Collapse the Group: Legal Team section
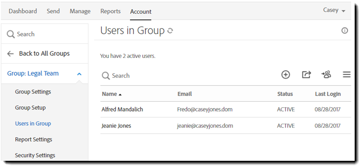This screenshot has height=166, width=359. click(79, 74)
